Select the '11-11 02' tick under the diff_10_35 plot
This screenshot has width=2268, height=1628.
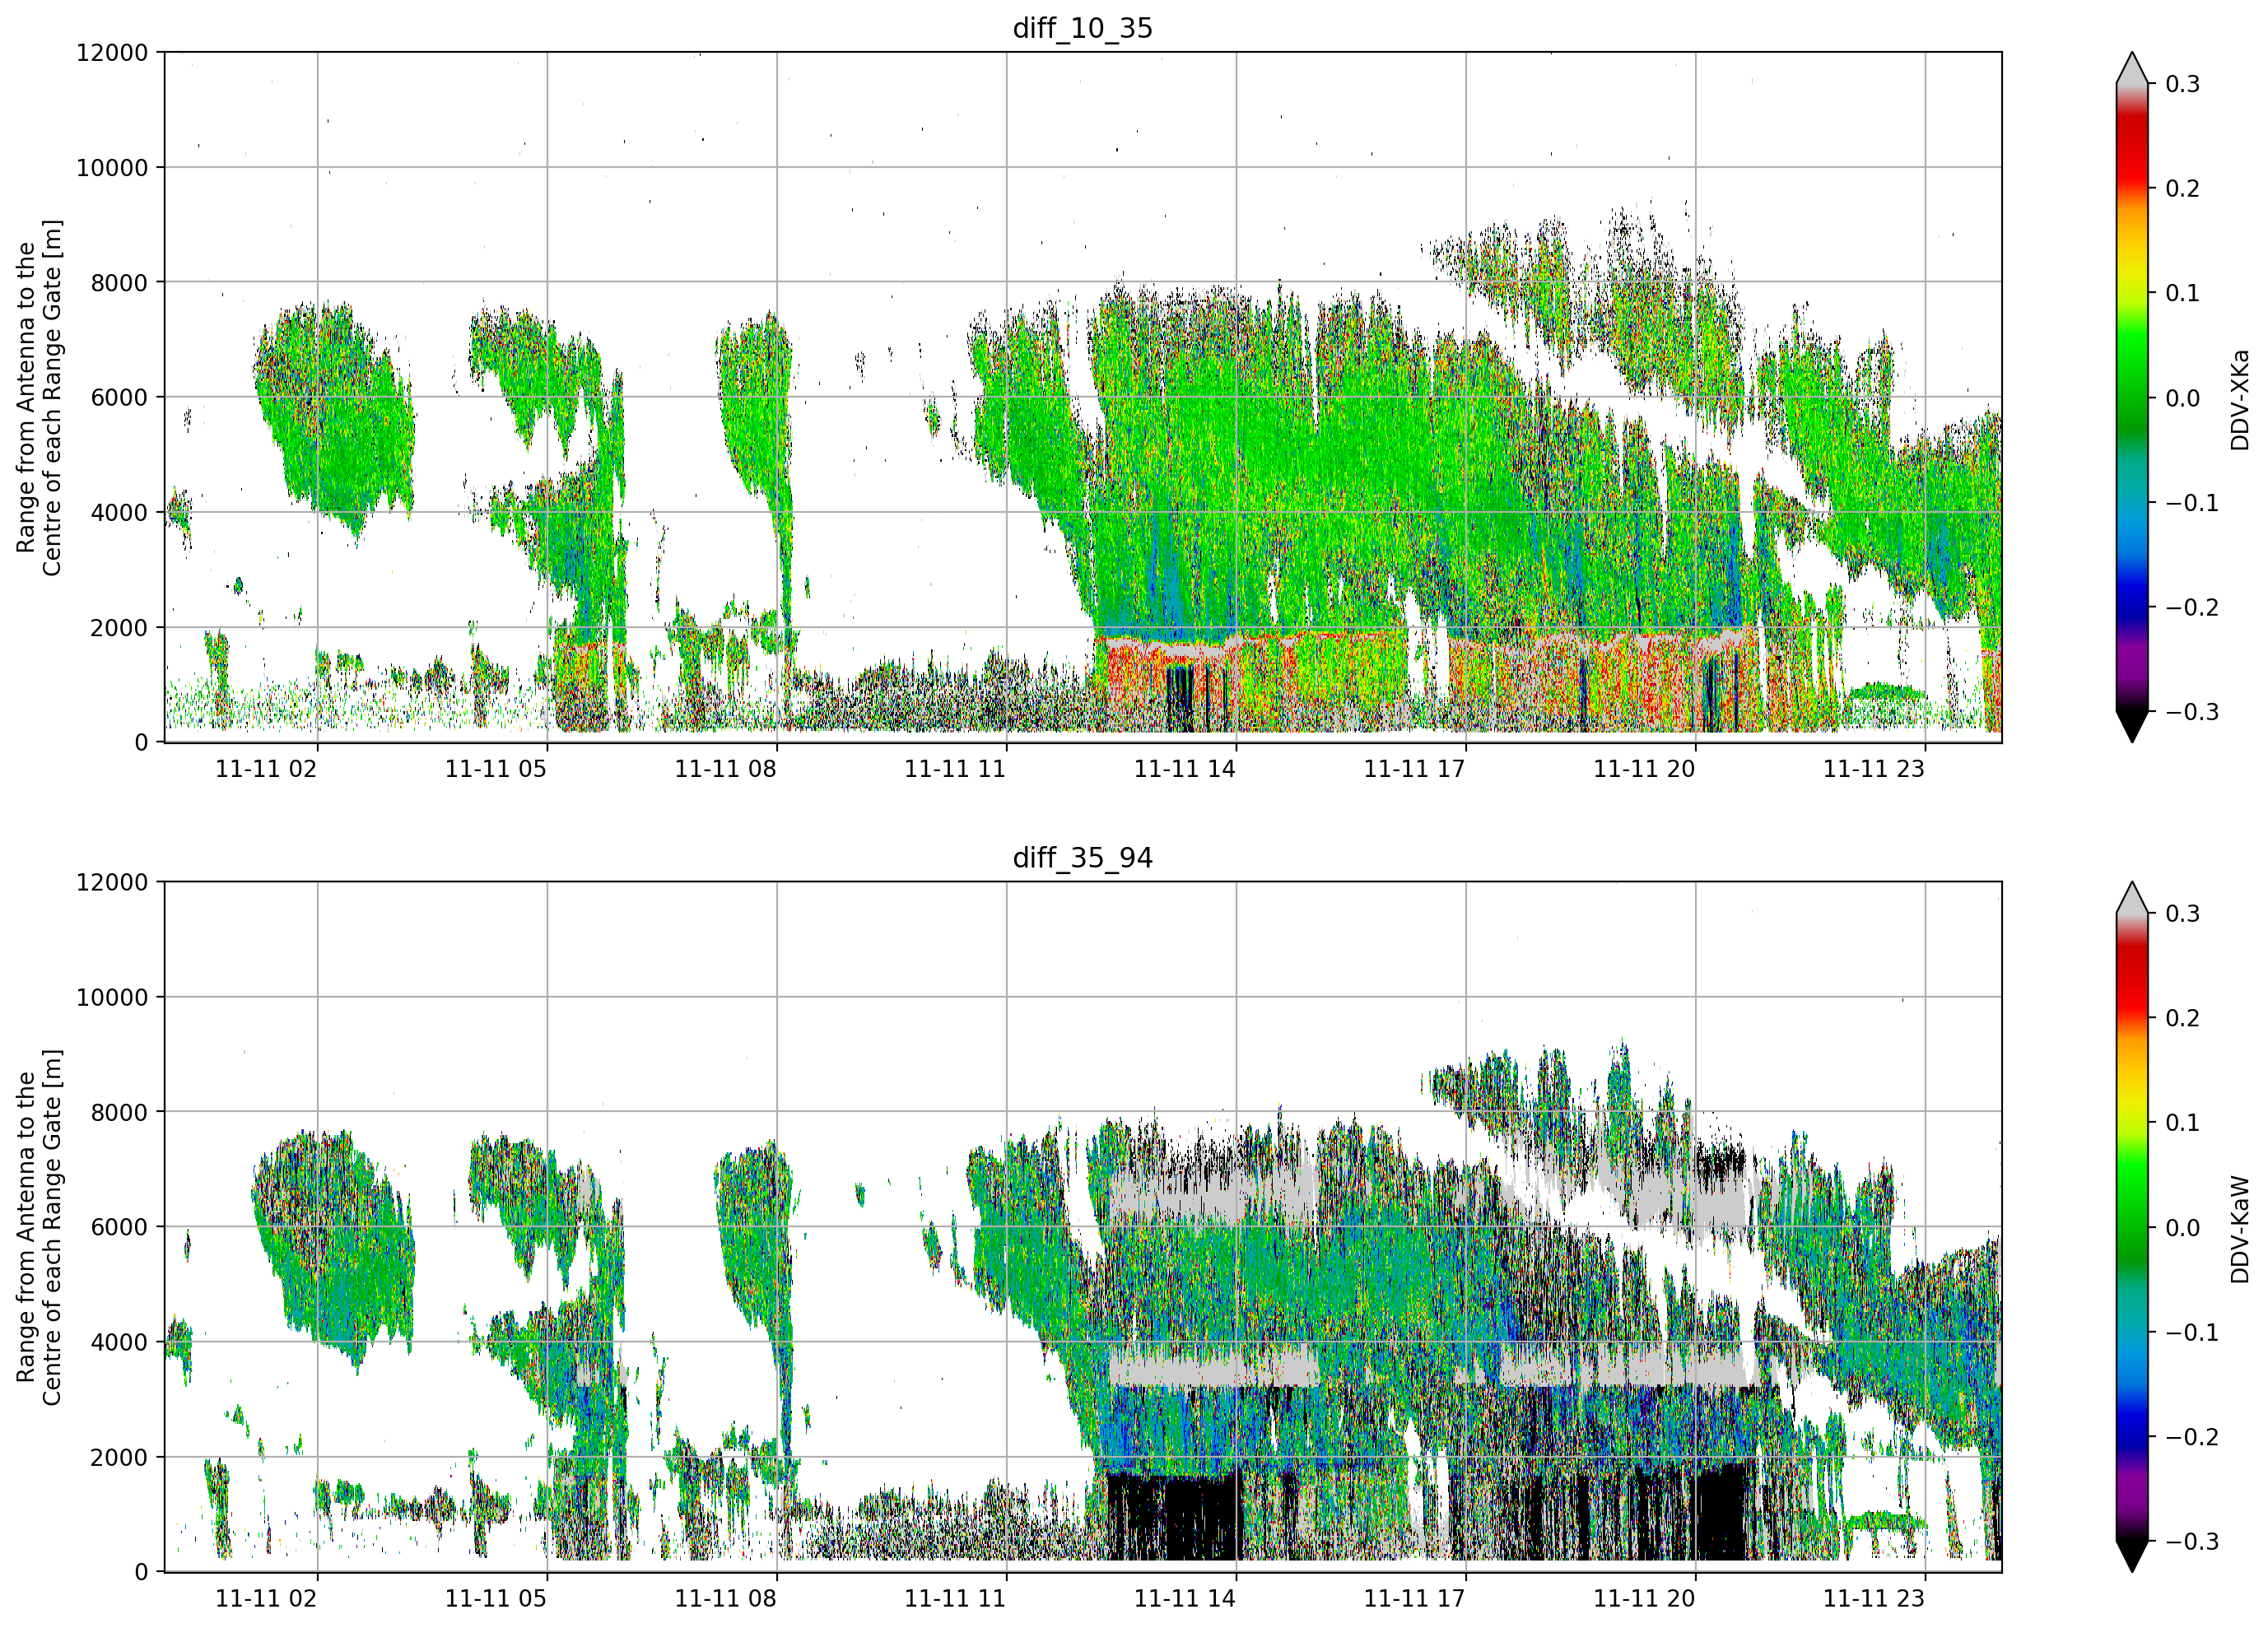pyautogui.click(x=266, y=769)
